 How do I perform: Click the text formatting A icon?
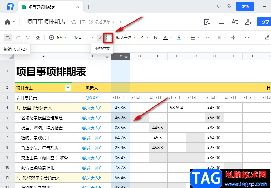click(235, 22)
